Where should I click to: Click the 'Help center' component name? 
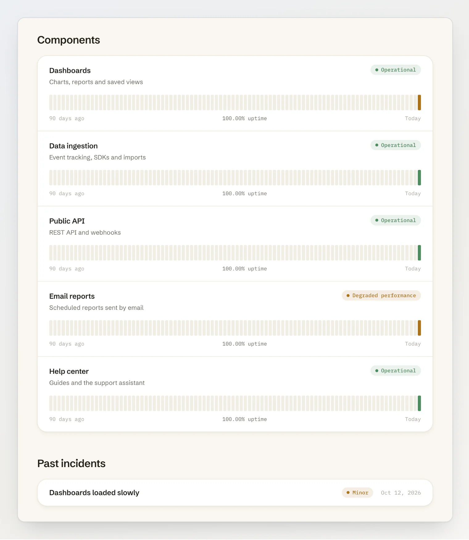pos(69,371)
